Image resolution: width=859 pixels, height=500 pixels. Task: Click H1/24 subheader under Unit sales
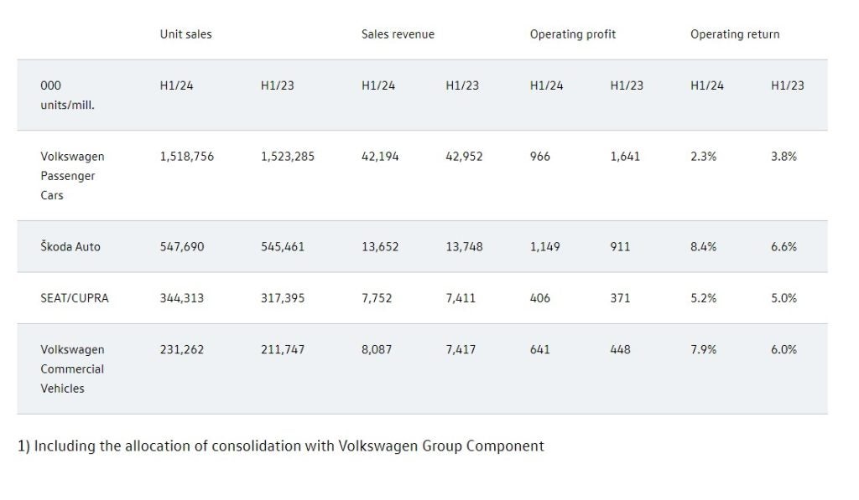(176, 85)
